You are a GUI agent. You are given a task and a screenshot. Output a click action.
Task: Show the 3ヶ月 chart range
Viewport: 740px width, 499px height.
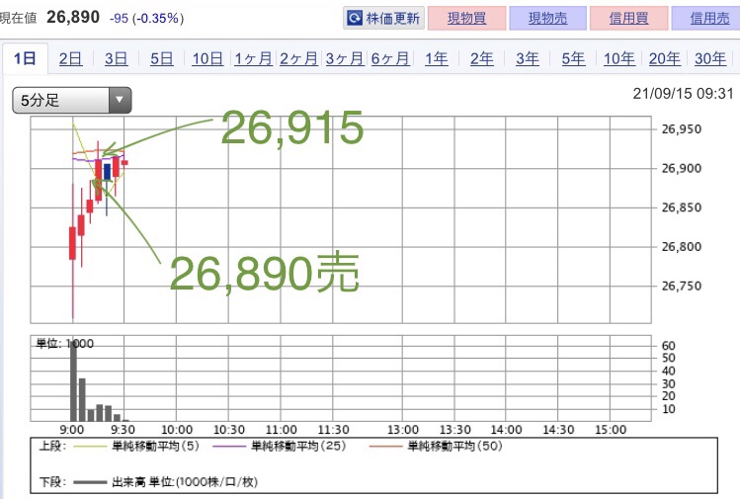tap(344, 59)
